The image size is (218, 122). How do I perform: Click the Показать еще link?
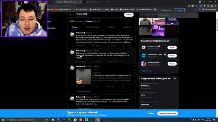[x=146, y=71]
